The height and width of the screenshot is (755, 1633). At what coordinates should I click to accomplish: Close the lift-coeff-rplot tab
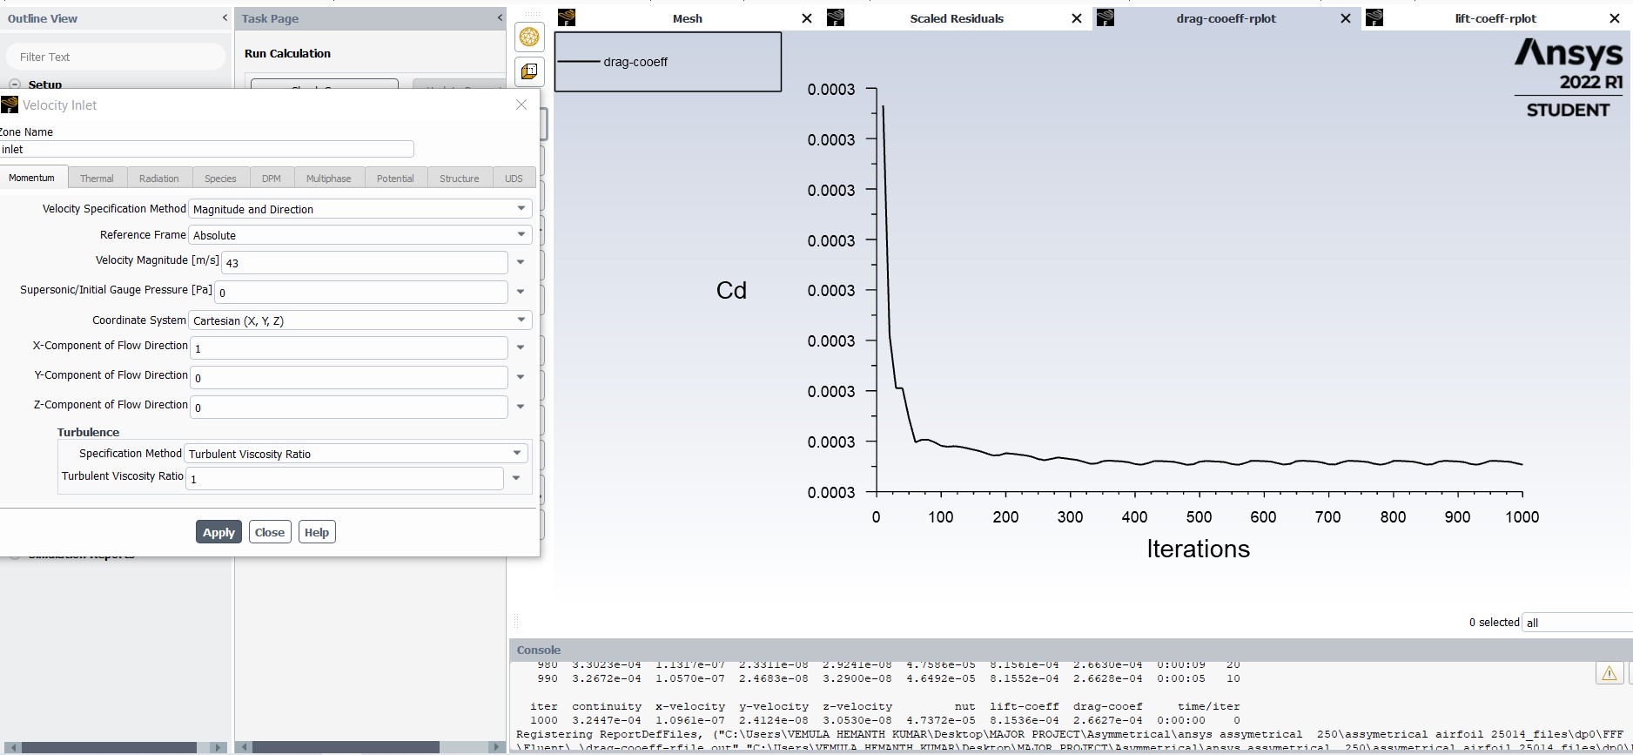[1615, 18]
